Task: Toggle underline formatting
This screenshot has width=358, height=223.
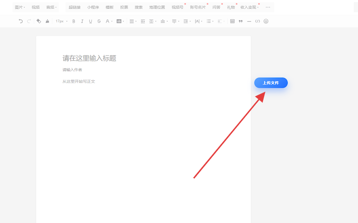Action: click(90, 21)
